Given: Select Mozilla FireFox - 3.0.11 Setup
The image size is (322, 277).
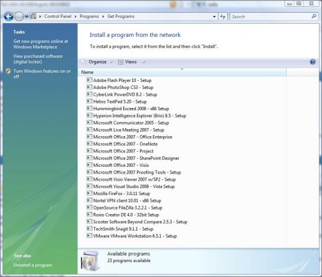Looking at the screenshot, I should [121, 193].
